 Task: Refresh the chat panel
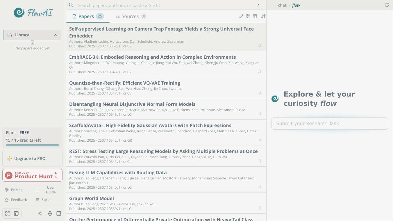pos(387,5)
